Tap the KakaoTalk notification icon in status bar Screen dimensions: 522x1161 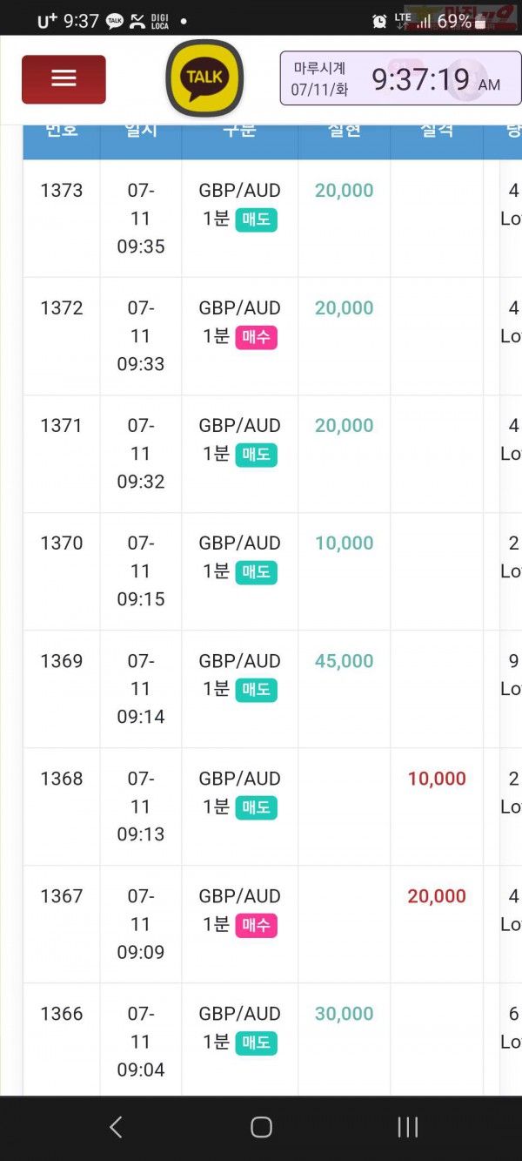(x=115, y=21)
